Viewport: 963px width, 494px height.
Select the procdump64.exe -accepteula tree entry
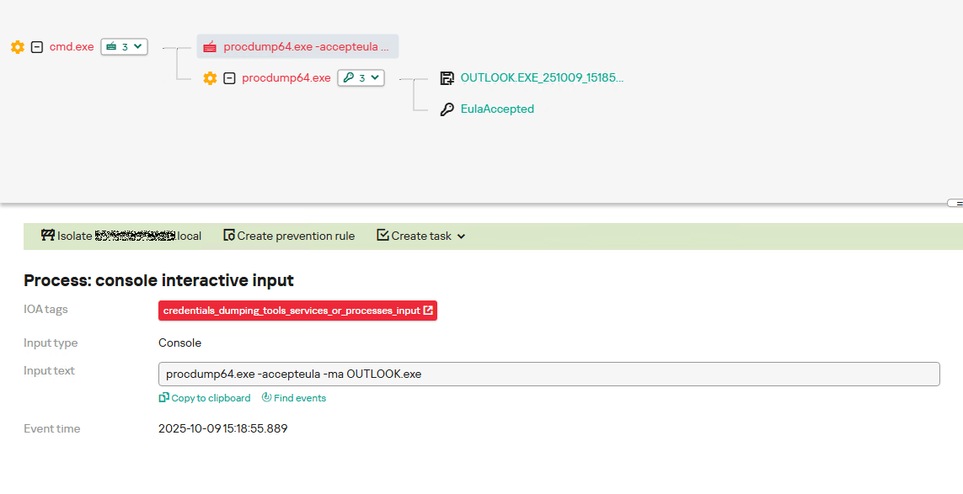303,46
